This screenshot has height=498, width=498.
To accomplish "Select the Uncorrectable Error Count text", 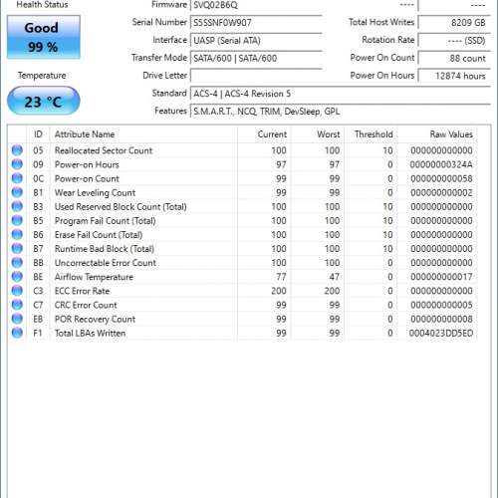I will [106, 263].
